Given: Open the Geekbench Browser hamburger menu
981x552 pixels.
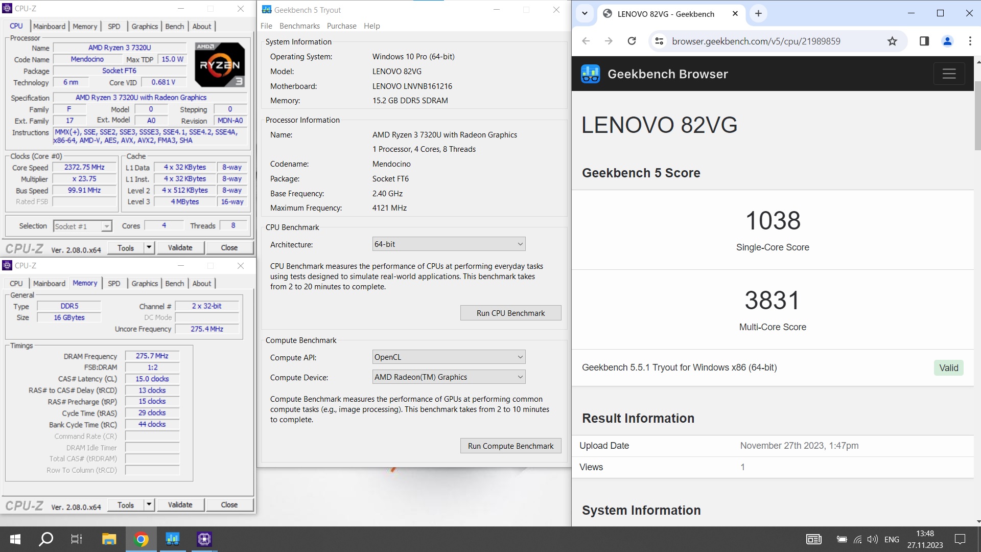Looking at the screenshot, I should [x=949, y=74].
